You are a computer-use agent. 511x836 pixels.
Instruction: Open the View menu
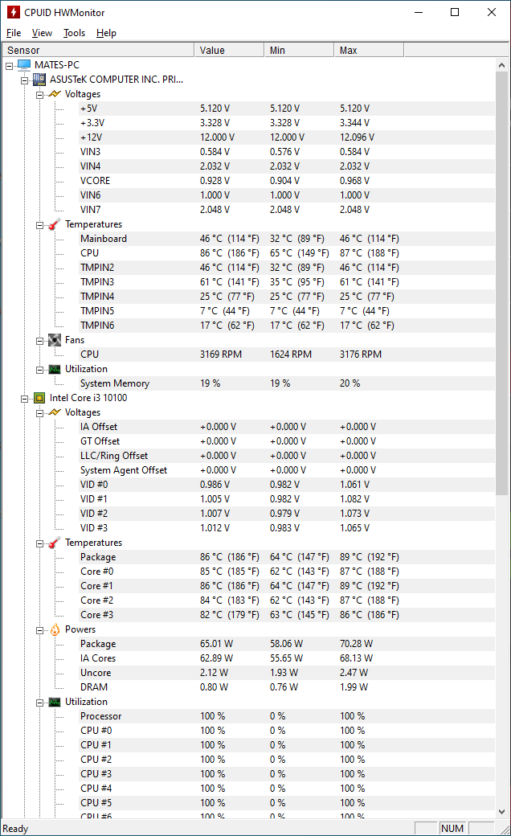(42, 33)
